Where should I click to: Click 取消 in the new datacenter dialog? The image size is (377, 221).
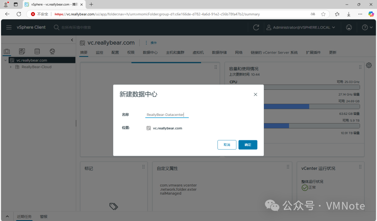[x=227, y=145]
